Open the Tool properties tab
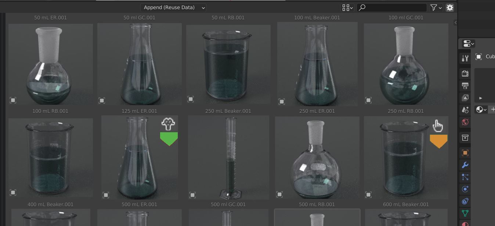495x226 pixels. click(x=465, y=58)
